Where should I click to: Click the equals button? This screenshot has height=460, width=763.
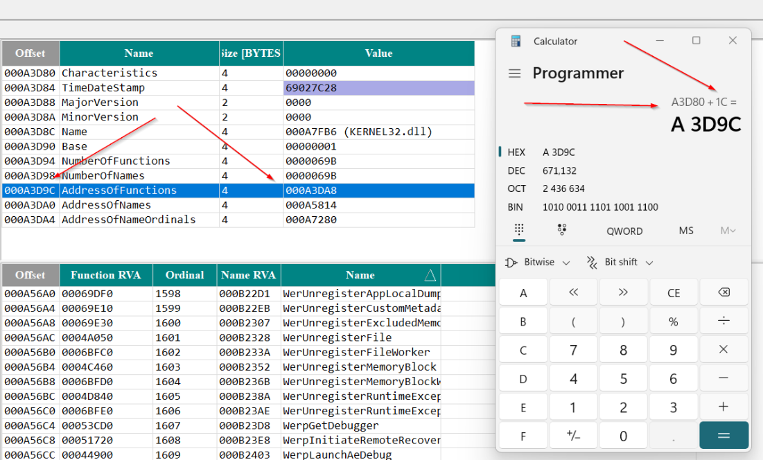723,436
